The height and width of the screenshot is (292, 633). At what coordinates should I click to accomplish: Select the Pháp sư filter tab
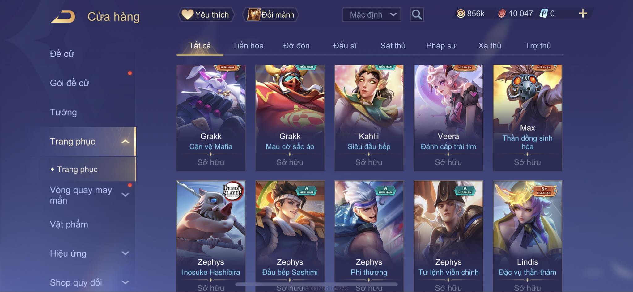tap(441, 46)
